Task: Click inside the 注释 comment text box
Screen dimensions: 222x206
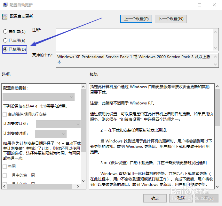Action: click(x=134, y=40)
